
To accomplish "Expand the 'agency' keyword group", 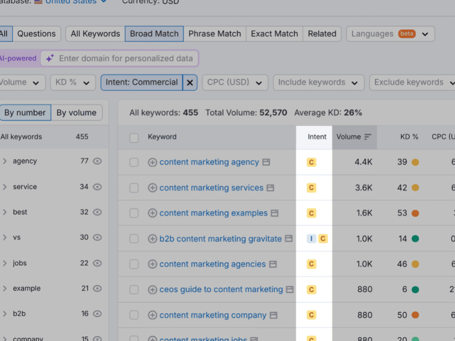I will (x=5, y=161).
